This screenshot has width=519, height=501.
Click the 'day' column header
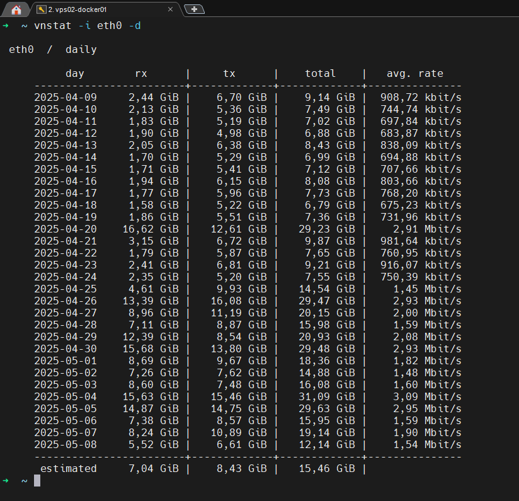coord(75,74)
